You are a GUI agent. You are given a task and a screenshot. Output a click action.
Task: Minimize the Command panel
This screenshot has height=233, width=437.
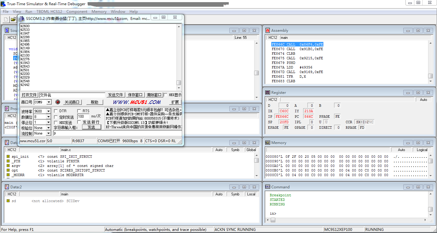pyautogui.click(x=408, y=187)
